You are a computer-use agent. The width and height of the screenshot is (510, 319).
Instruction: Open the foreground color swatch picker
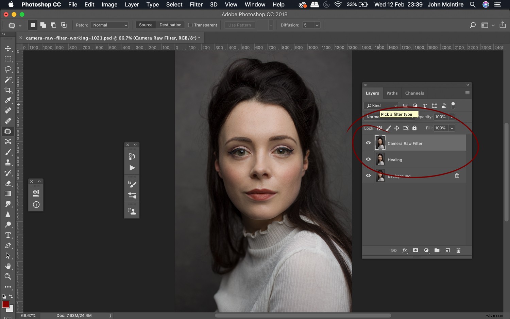point(6,305)
